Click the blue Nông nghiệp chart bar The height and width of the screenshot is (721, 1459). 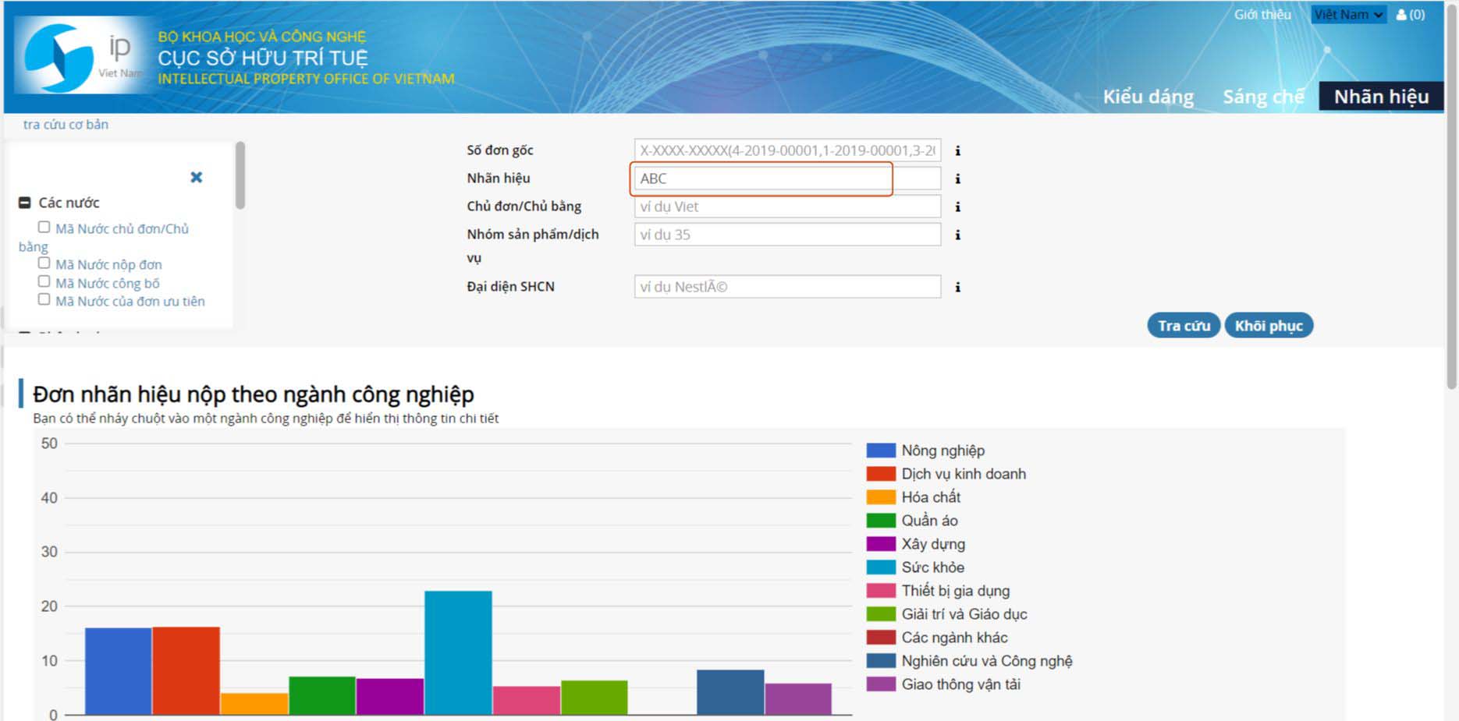[x=118, y=671]
